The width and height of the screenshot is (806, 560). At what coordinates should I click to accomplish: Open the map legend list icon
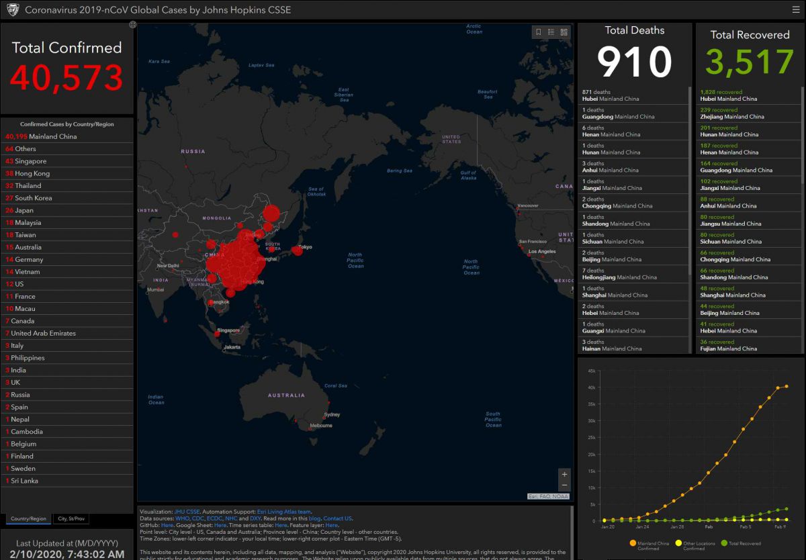[x=551, y=32]
